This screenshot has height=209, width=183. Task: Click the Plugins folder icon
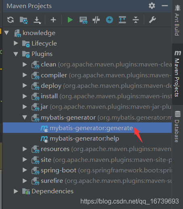[x=26, y=54]
